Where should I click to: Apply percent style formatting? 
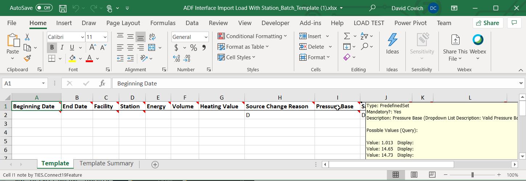(193, 48)
